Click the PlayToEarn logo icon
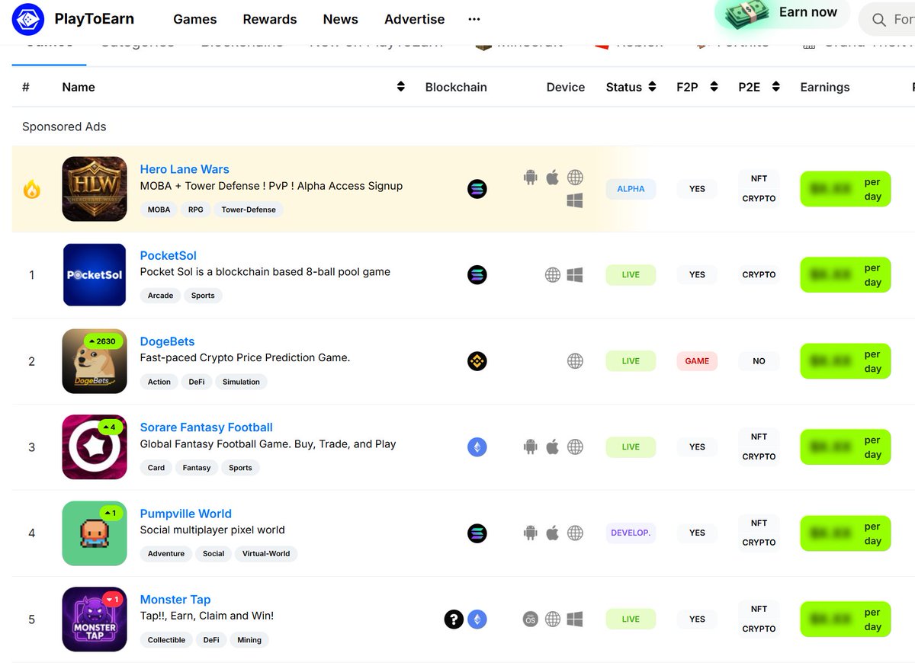The height and width of the screenshot is (669, 915). tap(28, 19)
